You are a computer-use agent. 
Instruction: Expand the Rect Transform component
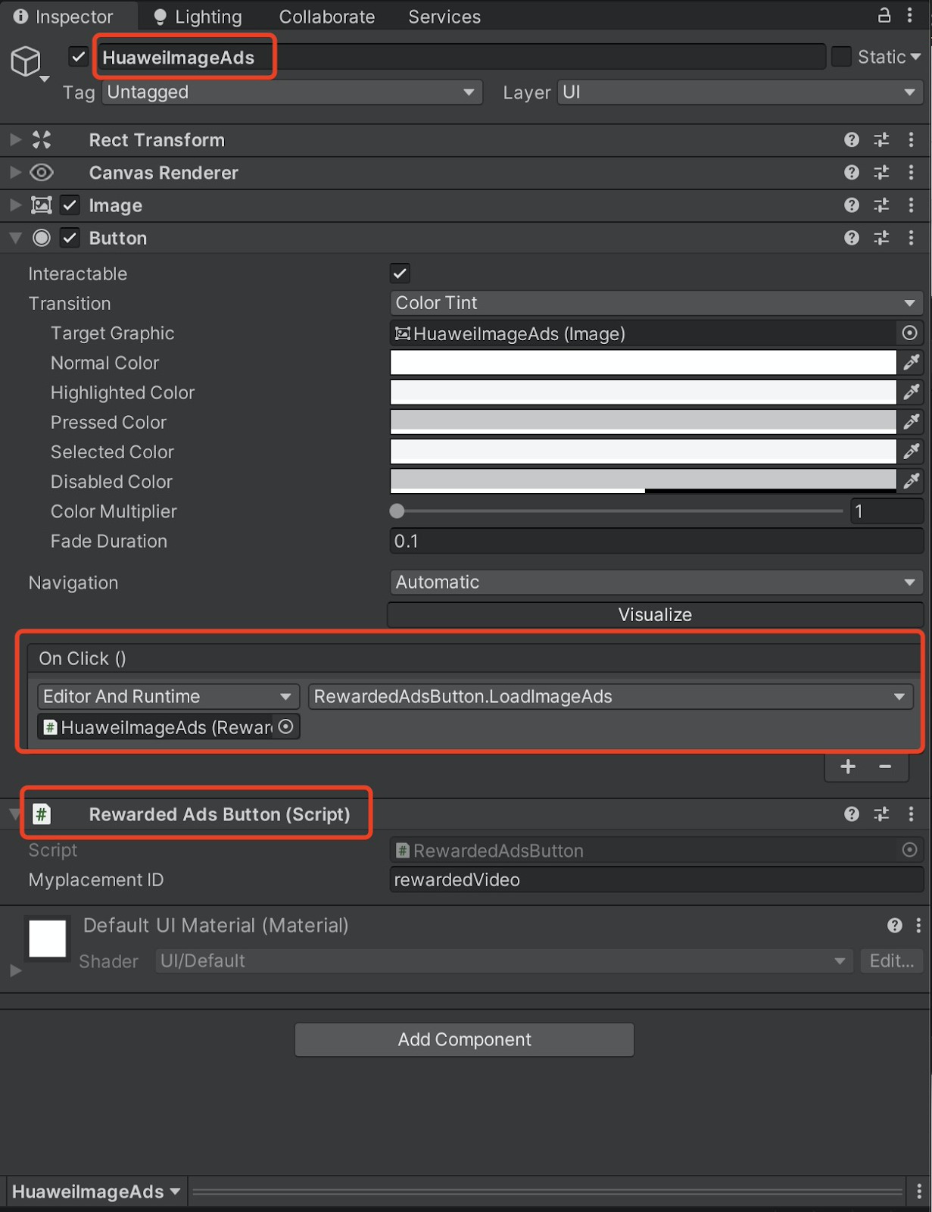[x=15, y=139]
